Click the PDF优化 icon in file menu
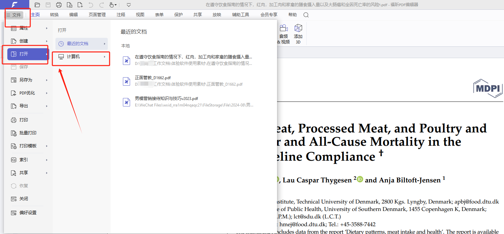504x234 pixels. pyautogui.click(x=14, y=93)
